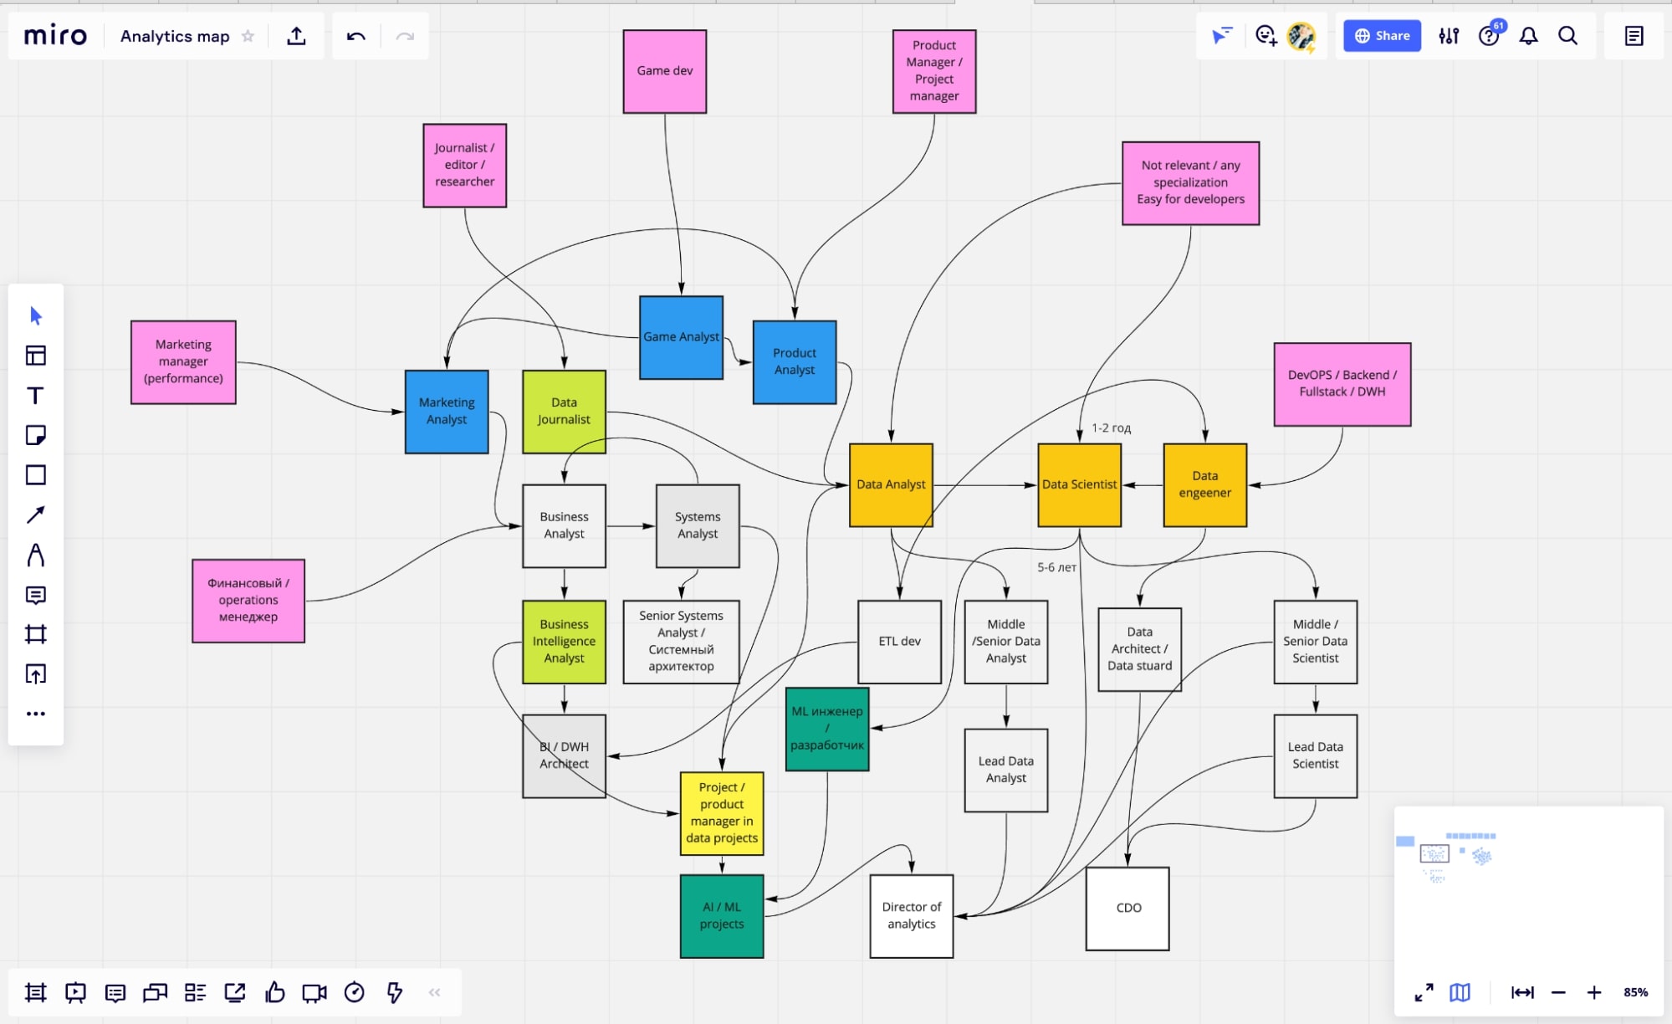Open the comment tool
The image size is (1672, 1024).
(35, 595)
